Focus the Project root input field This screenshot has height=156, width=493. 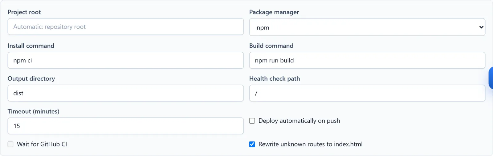[126, 26]
